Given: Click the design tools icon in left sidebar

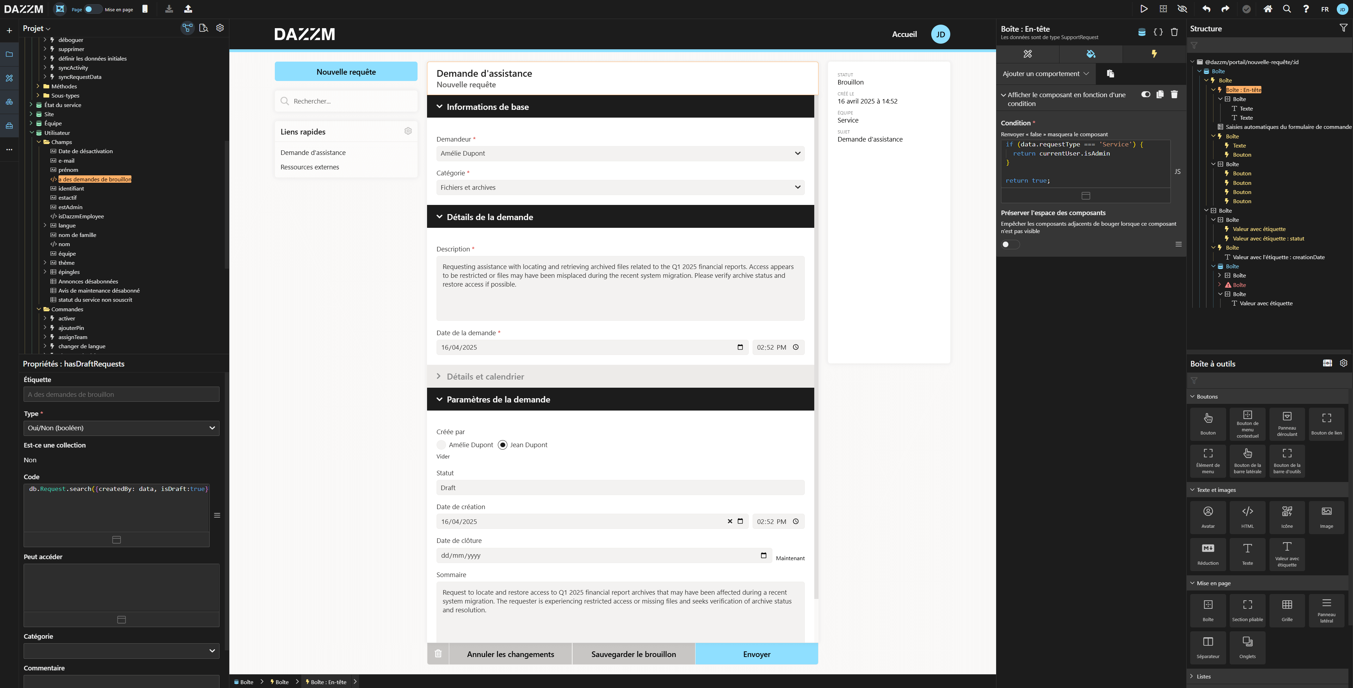Looking at the screenshot, I should click(9, 78).
